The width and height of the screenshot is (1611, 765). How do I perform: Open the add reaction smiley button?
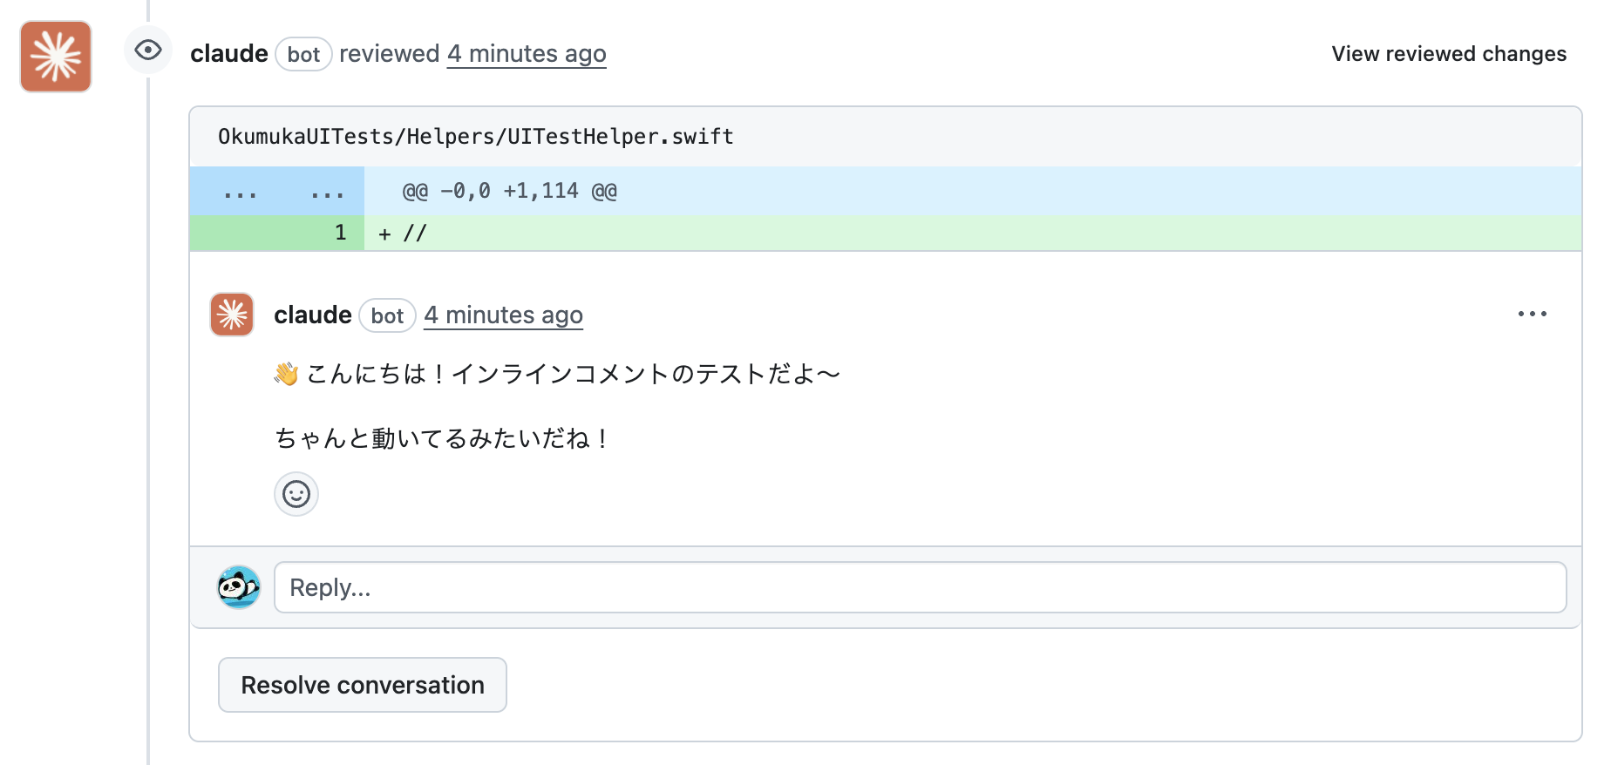tap(296, 495)
